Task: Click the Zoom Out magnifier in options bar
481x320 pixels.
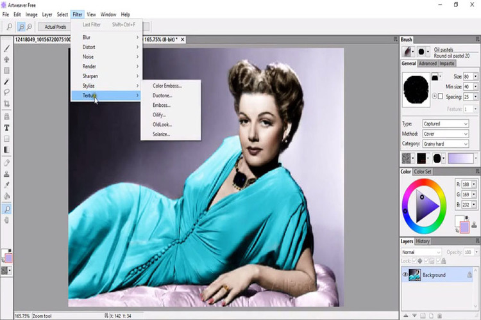Action: click(29, 27)
